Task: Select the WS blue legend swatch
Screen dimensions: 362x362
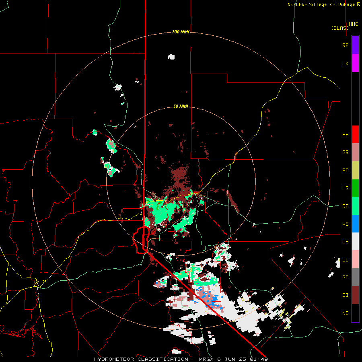Action: pyautogui.click(x=355, y=224)
